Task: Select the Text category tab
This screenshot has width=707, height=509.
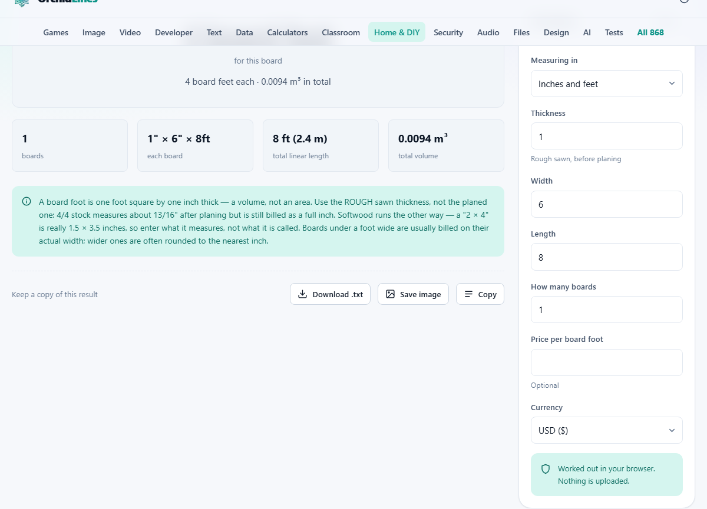Action: point(214,32)
